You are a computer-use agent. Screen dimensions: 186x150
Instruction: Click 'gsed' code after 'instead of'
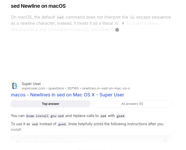pyautogui.click(x=62, y=124)
